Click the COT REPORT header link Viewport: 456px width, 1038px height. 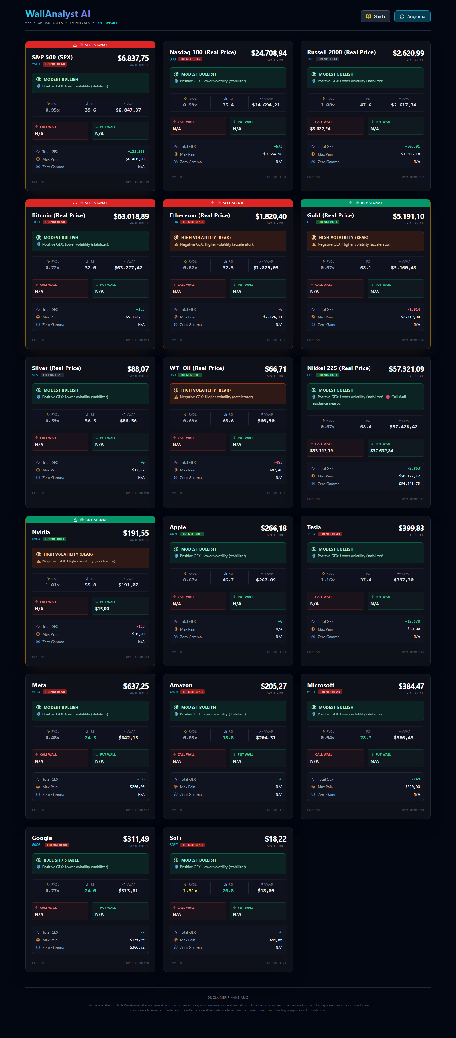point(106,23)
